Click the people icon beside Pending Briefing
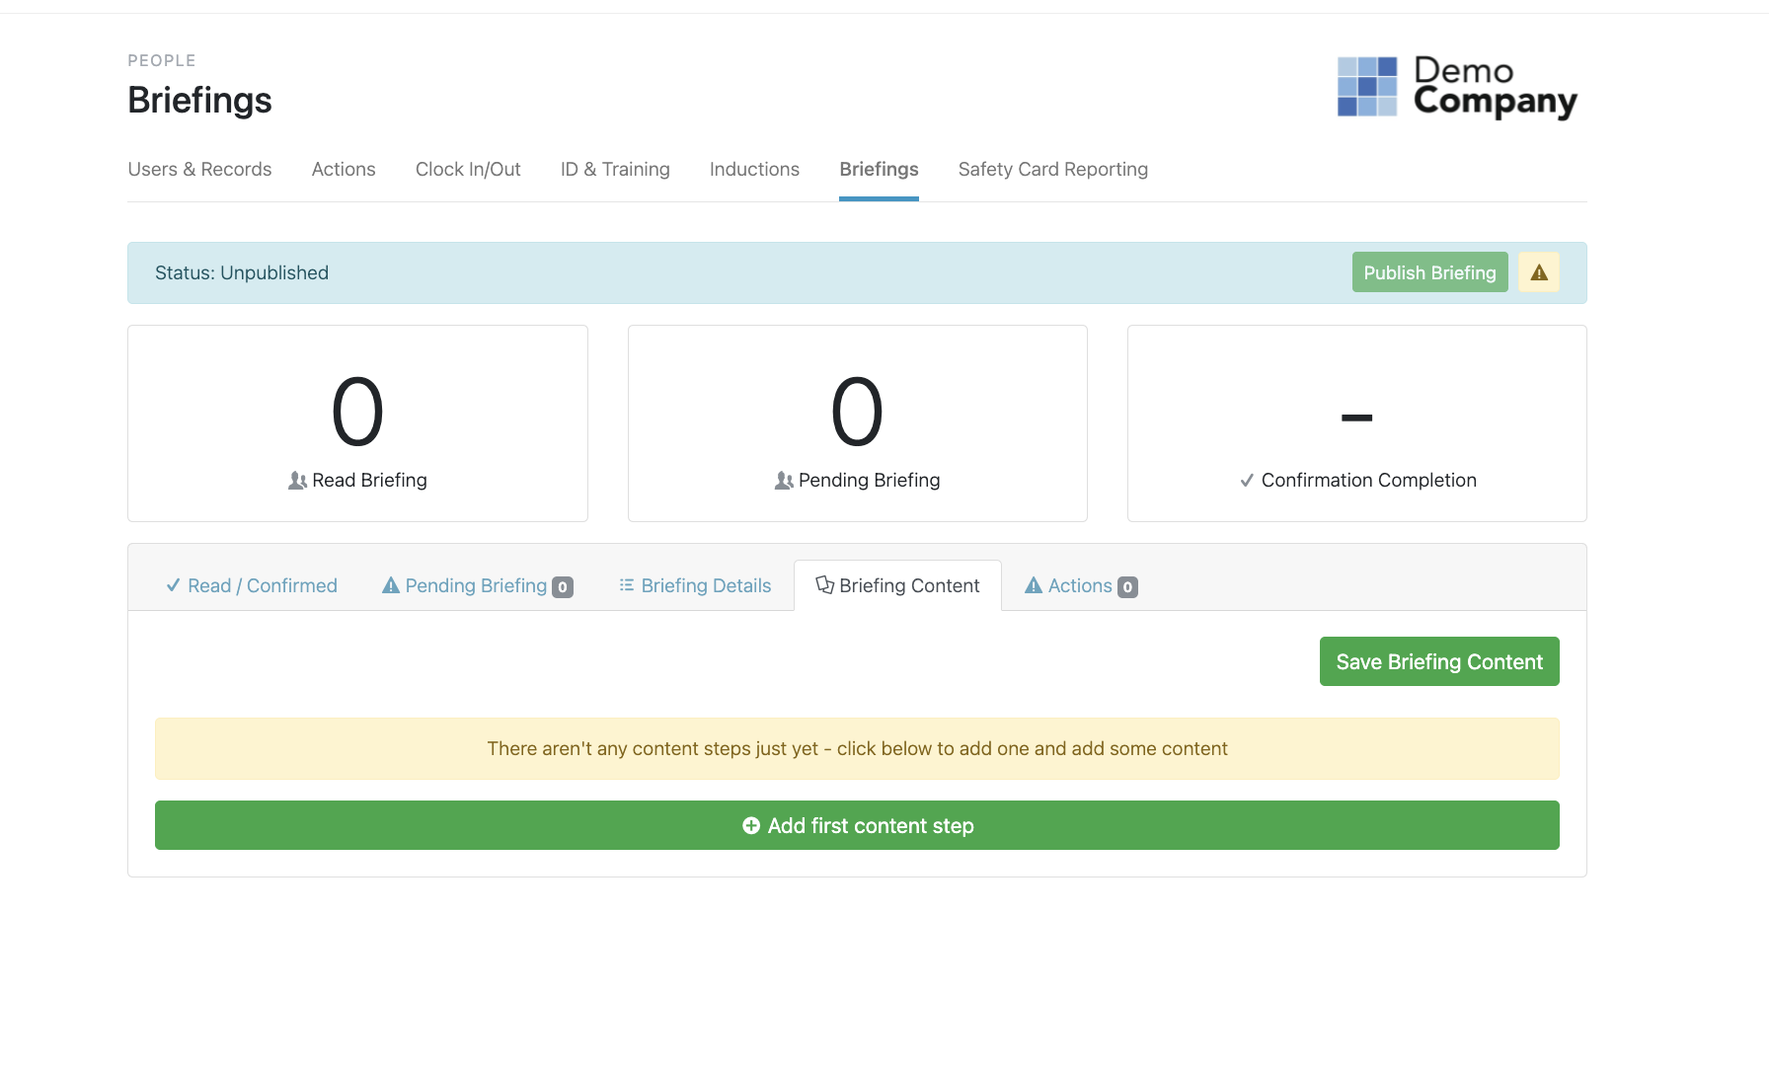The image size is (1769, 1068). coord(784,481)
